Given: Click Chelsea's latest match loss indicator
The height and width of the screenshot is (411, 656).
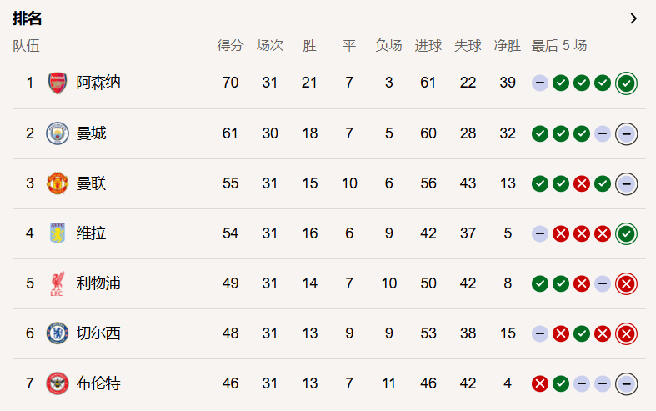Looking at the screenshot, I should (626, 333).
